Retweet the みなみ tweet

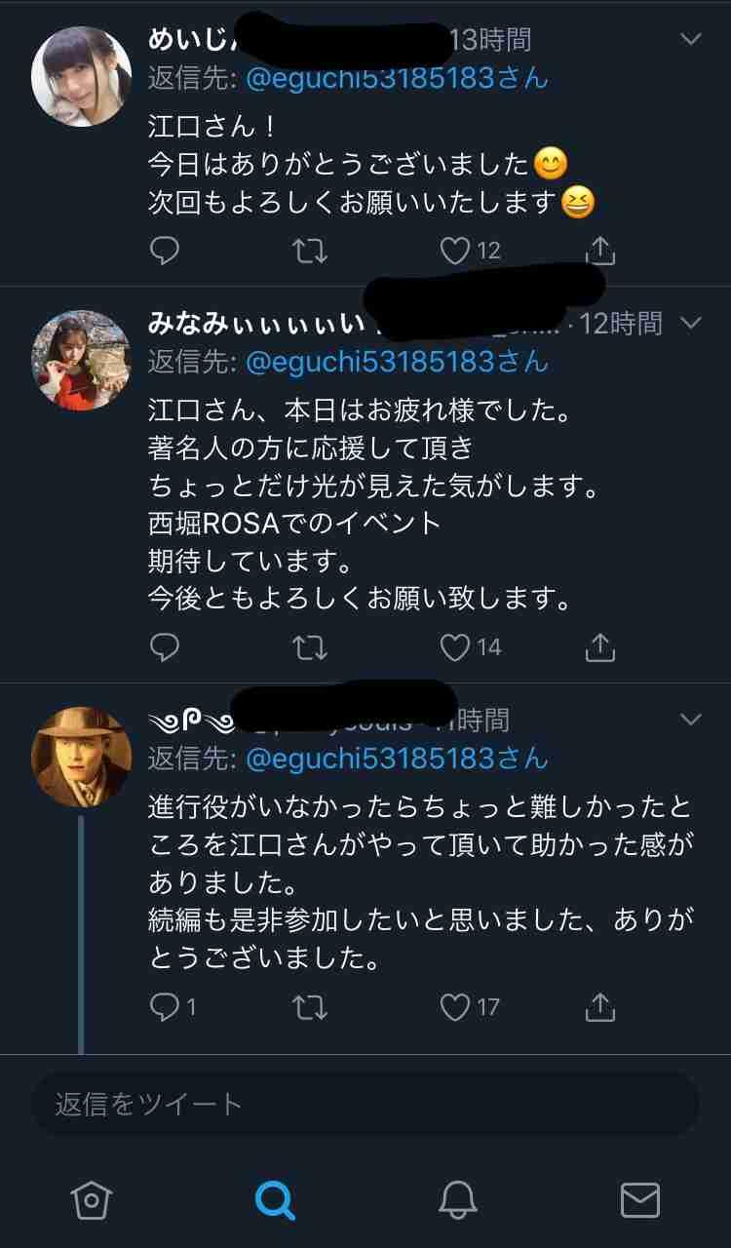pos(310,646)
